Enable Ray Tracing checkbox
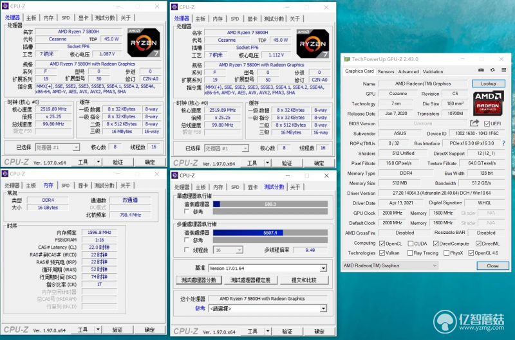 [x=409, y=253]
